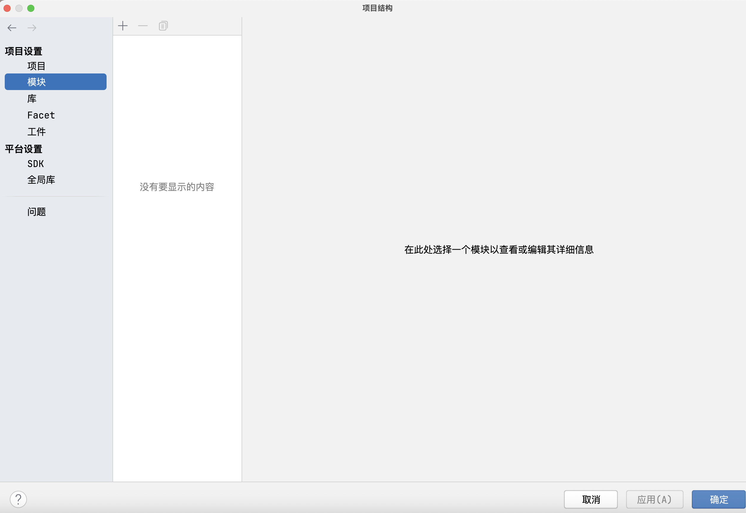The width and height of the screenshot is (746, 513).
Task: Click the empty module list area
Action: tap(177, 289)
